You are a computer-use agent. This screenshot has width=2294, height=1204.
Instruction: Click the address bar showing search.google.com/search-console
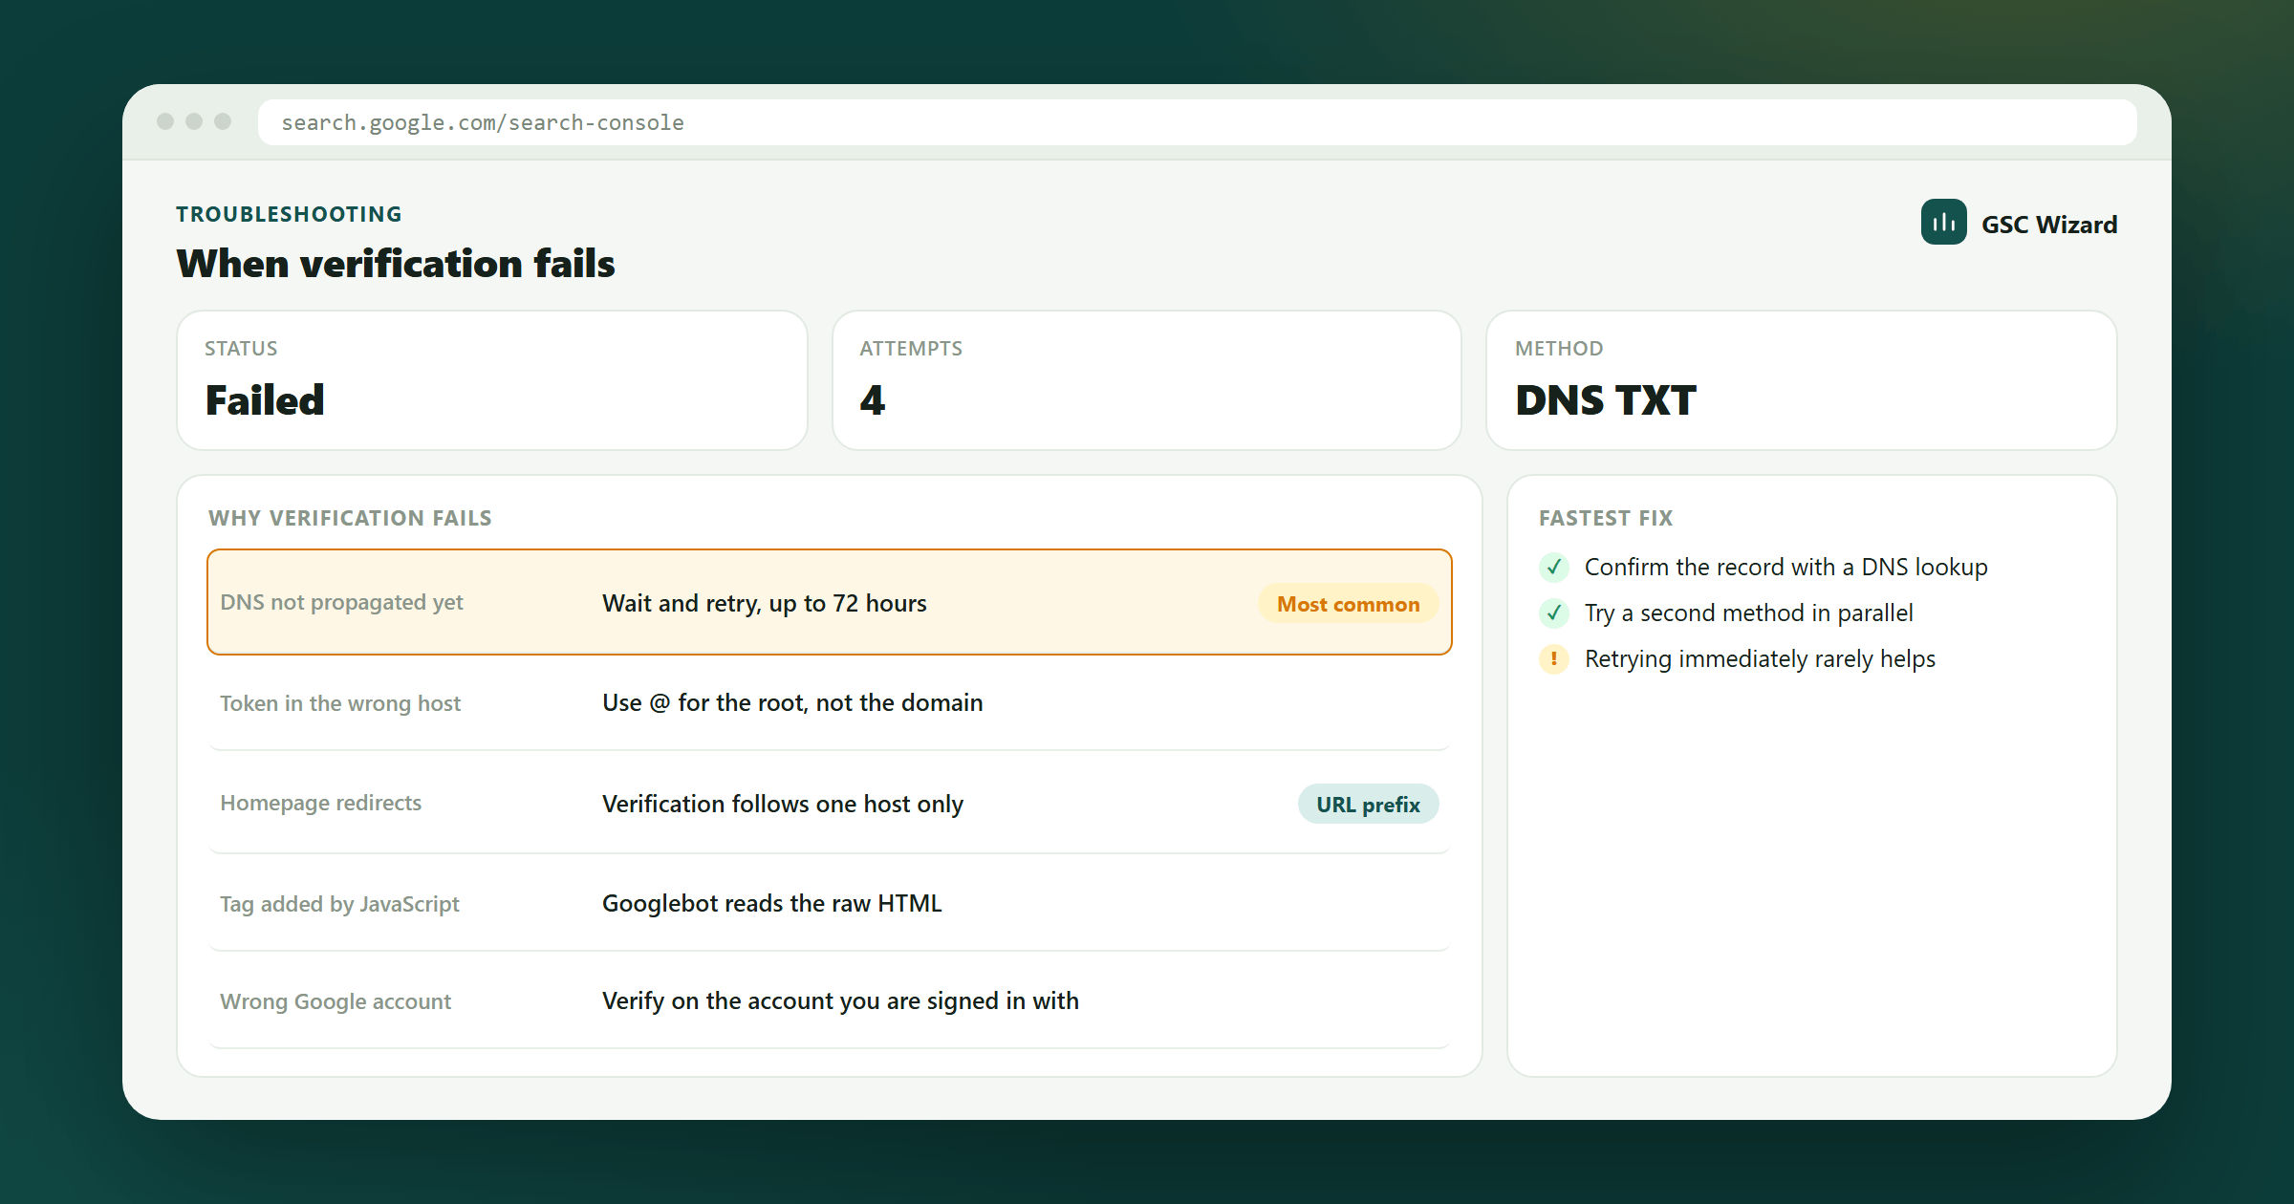tap(1197, 122)
